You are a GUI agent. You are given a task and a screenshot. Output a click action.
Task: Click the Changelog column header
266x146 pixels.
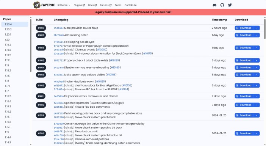tap(61, 20)
